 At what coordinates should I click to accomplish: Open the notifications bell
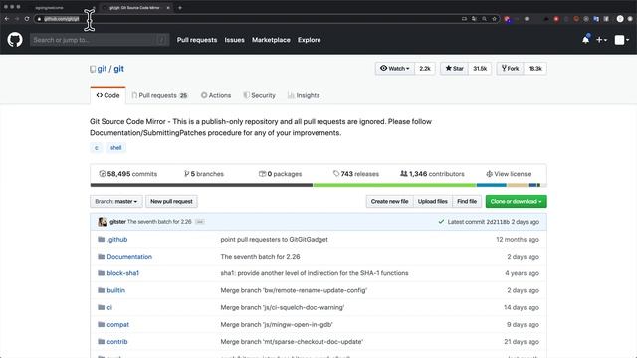click(585, 40)
